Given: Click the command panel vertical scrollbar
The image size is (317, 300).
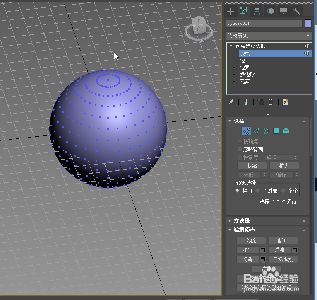Looking at the screenshot, I should pos(311,138).
